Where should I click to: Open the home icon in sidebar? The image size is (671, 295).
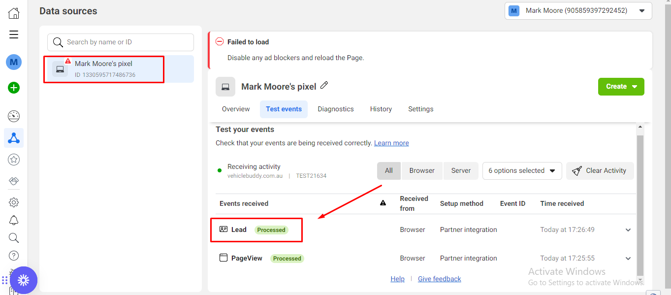point(14,13)
